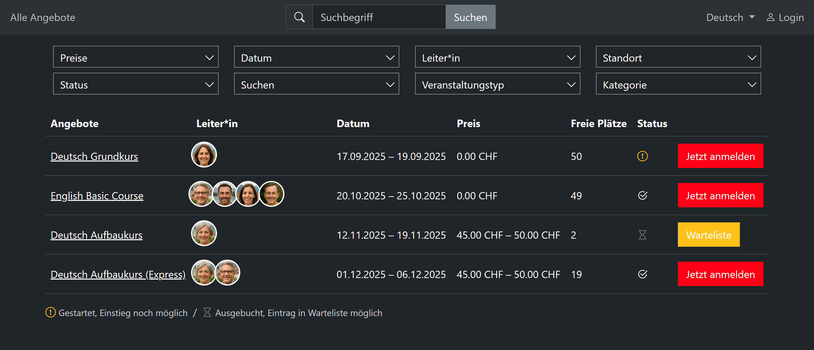Screen dimensions: 814x350
Task: Go to Alle Angebote in navigation
Action: [43, 17]
